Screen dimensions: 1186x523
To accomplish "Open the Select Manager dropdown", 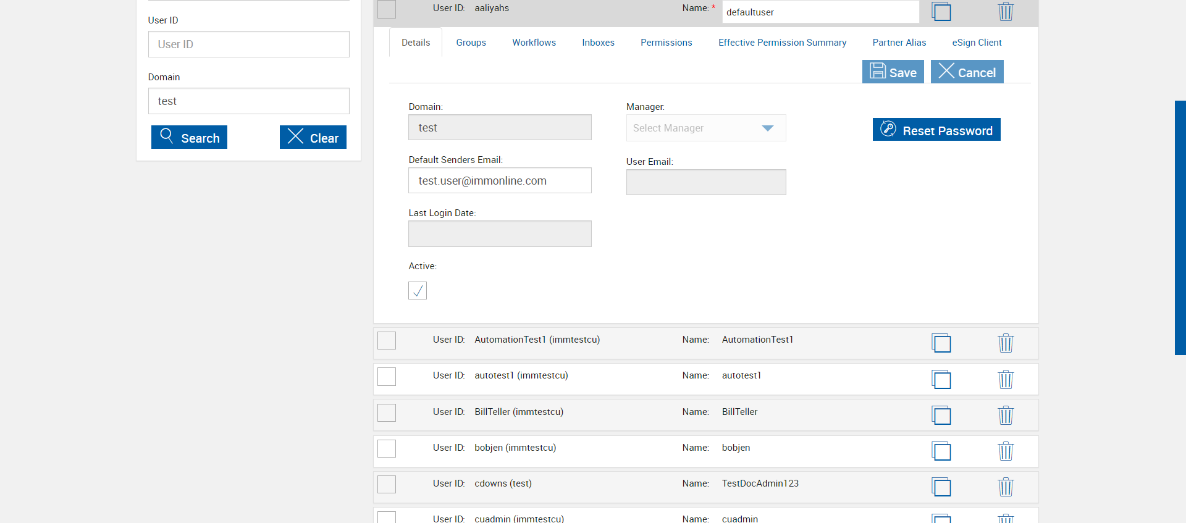I will pyautogui.click(x=705, y=128).
